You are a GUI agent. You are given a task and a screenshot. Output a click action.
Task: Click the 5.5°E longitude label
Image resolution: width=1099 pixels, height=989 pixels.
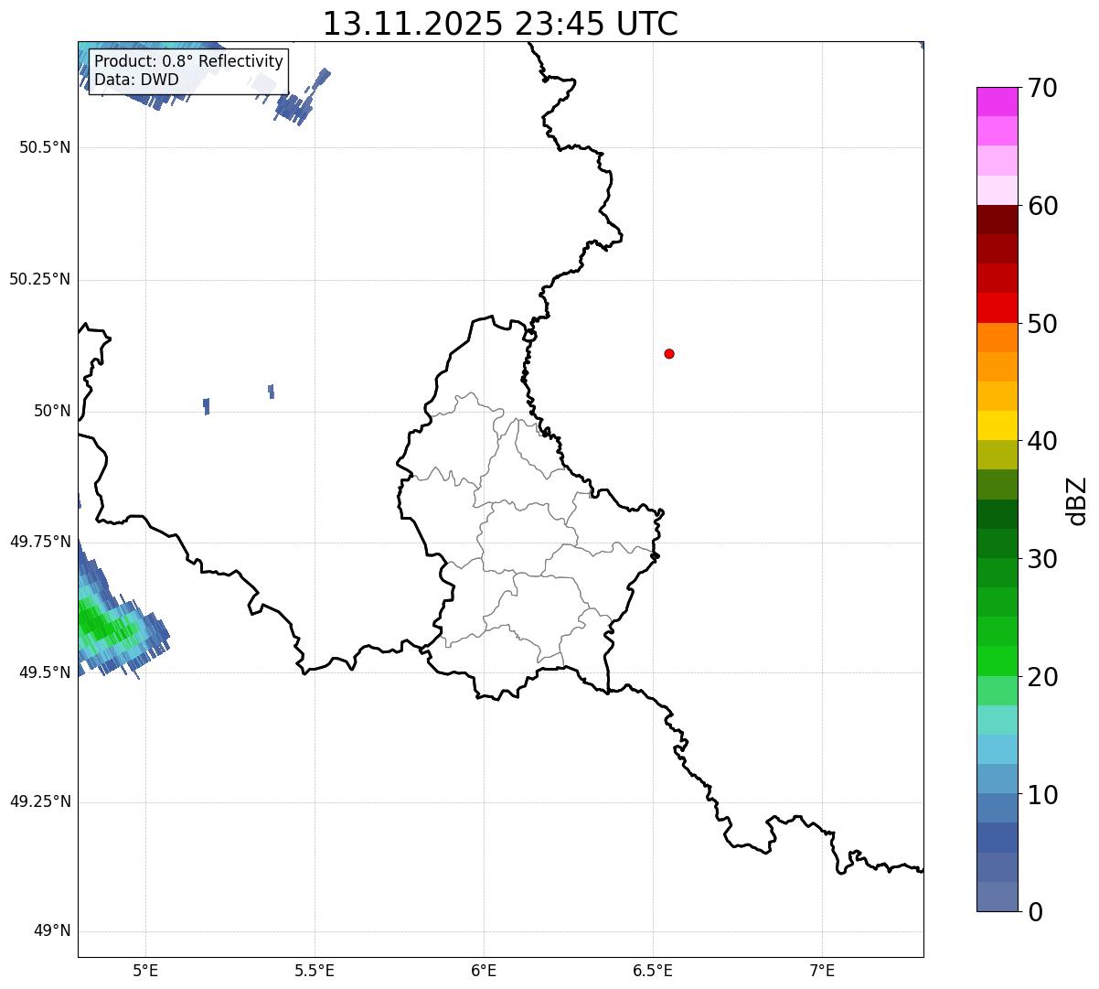pos(315,971)
